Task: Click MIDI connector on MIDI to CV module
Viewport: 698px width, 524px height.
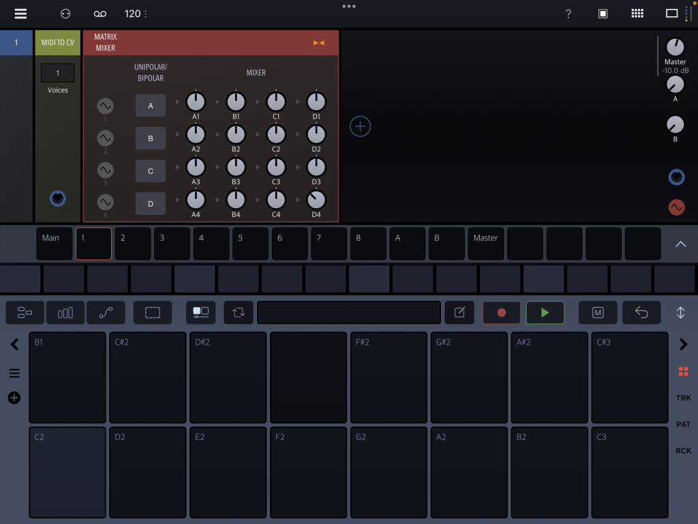Action: tap(58, 199)
